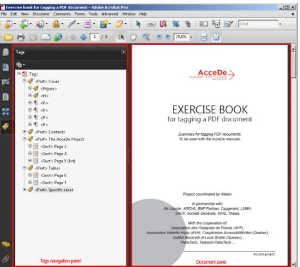Screen dimensions: 300x267
Task: Open the Document menu
Action: pyautogui.click(x=41, y=14)
